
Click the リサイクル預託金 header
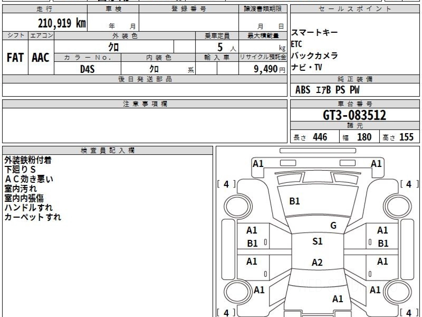pos(263,57)
